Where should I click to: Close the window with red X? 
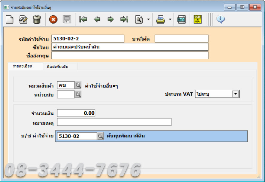coord(255,7)
